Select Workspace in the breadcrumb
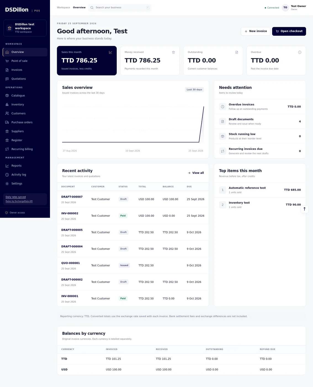The image size is (313, 387). pos(63,7)
